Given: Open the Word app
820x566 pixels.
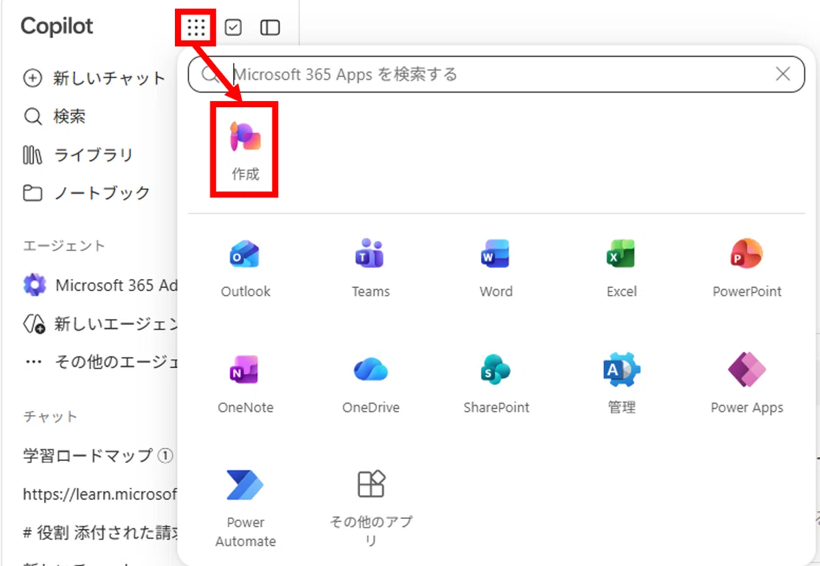Looking at the screenshot, I should tap(496, 268).
